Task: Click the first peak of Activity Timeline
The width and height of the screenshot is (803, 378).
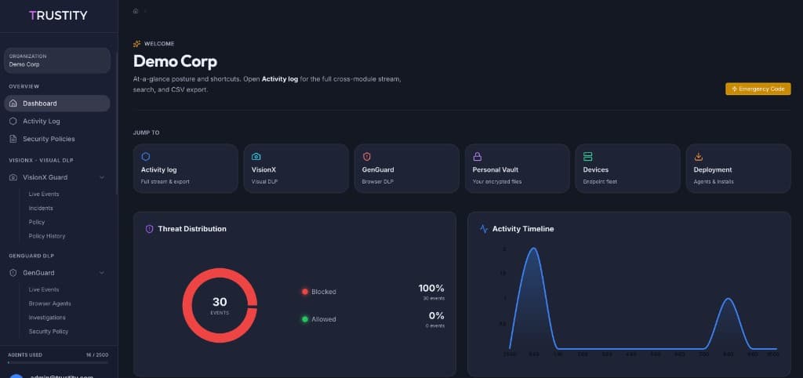Action: (x=533, y=249)
